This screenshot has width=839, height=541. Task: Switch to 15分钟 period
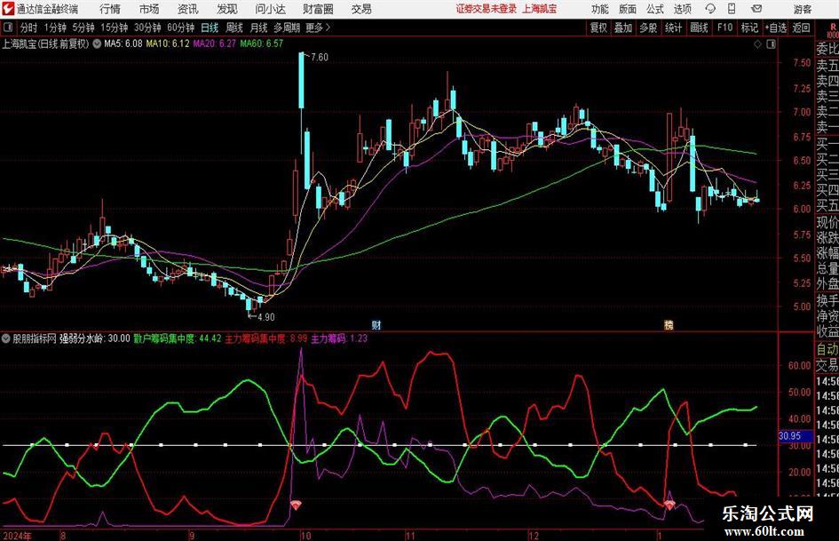[x=114, y=28]
